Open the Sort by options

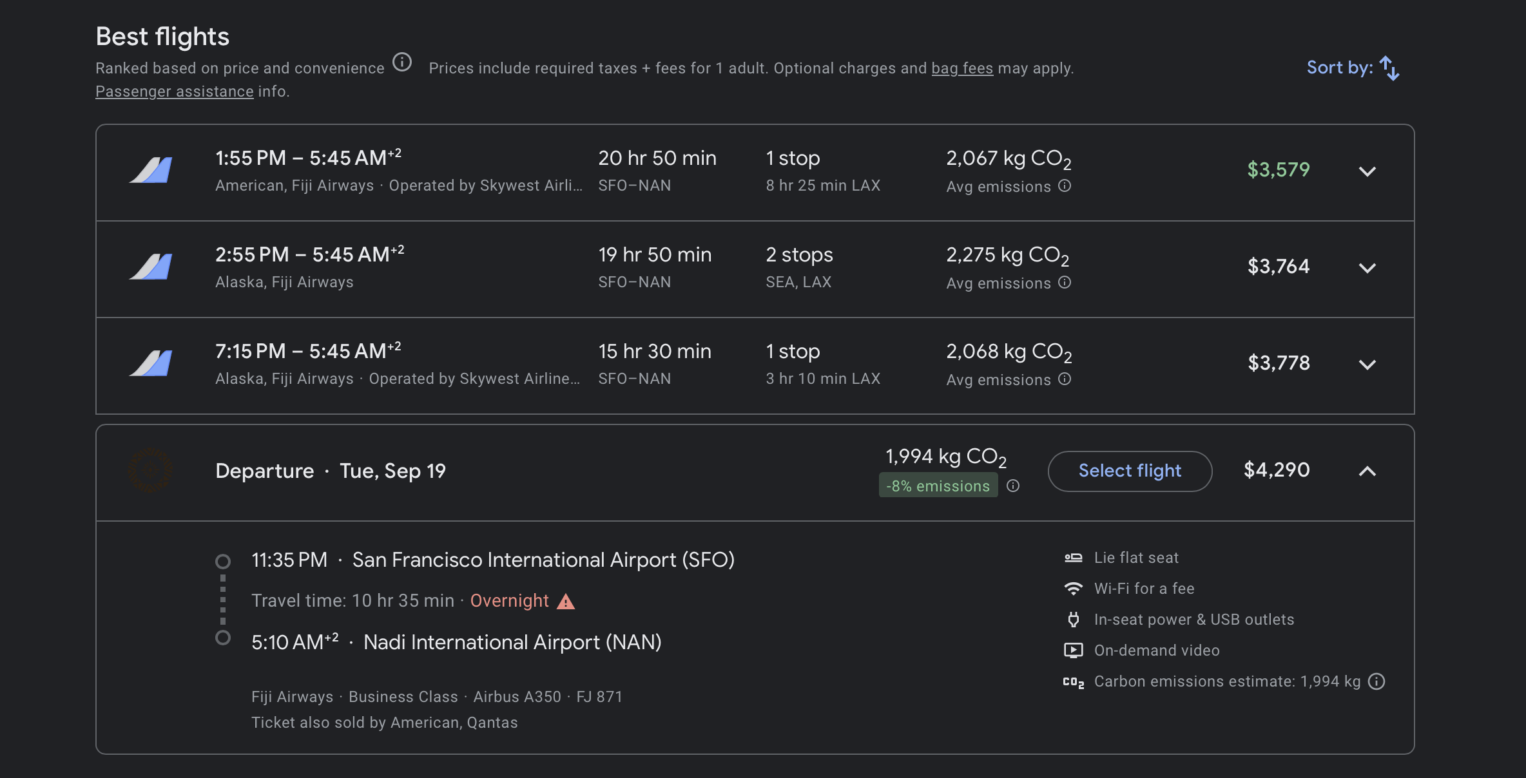point(1339,68)
